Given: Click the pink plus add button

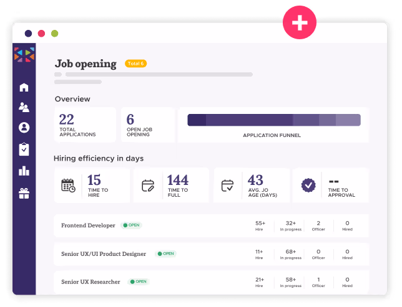Looking at the screenshot, I should [x=300, y=22].
